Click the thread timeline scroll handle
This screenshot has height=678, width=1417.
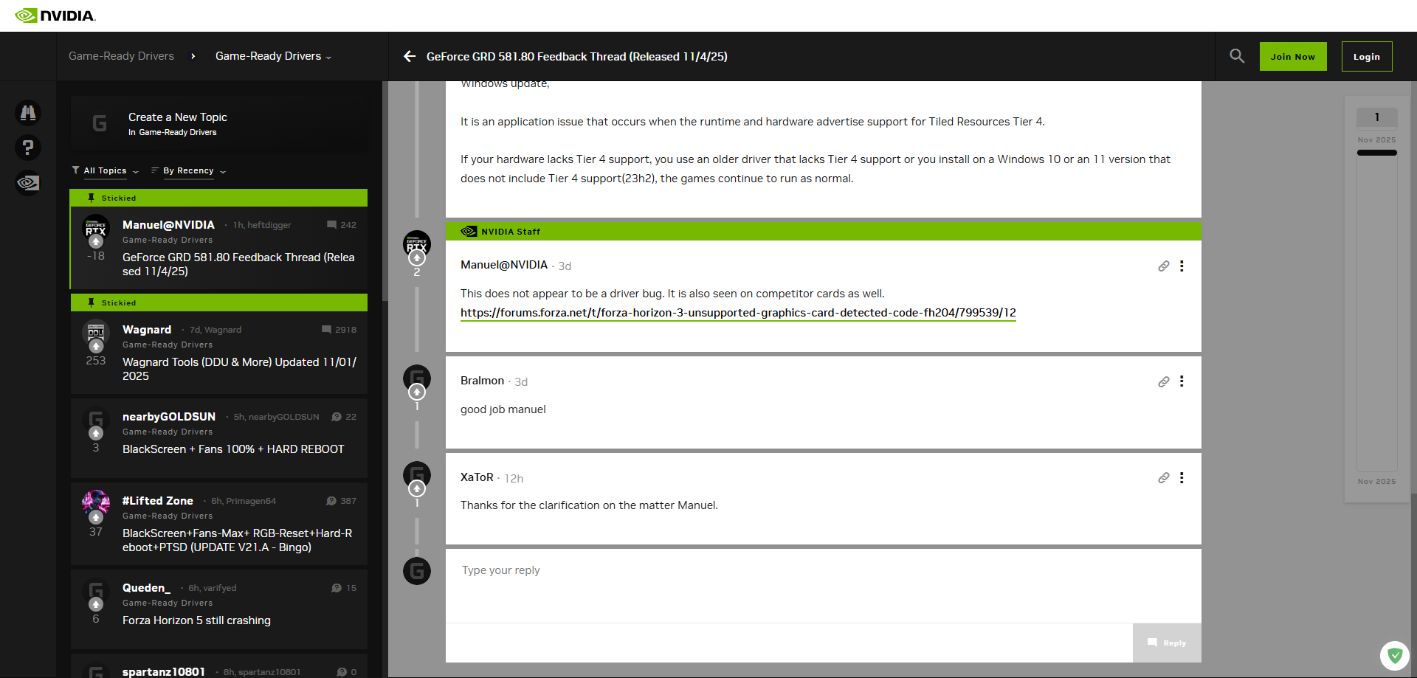click(x=1377, y=153)
